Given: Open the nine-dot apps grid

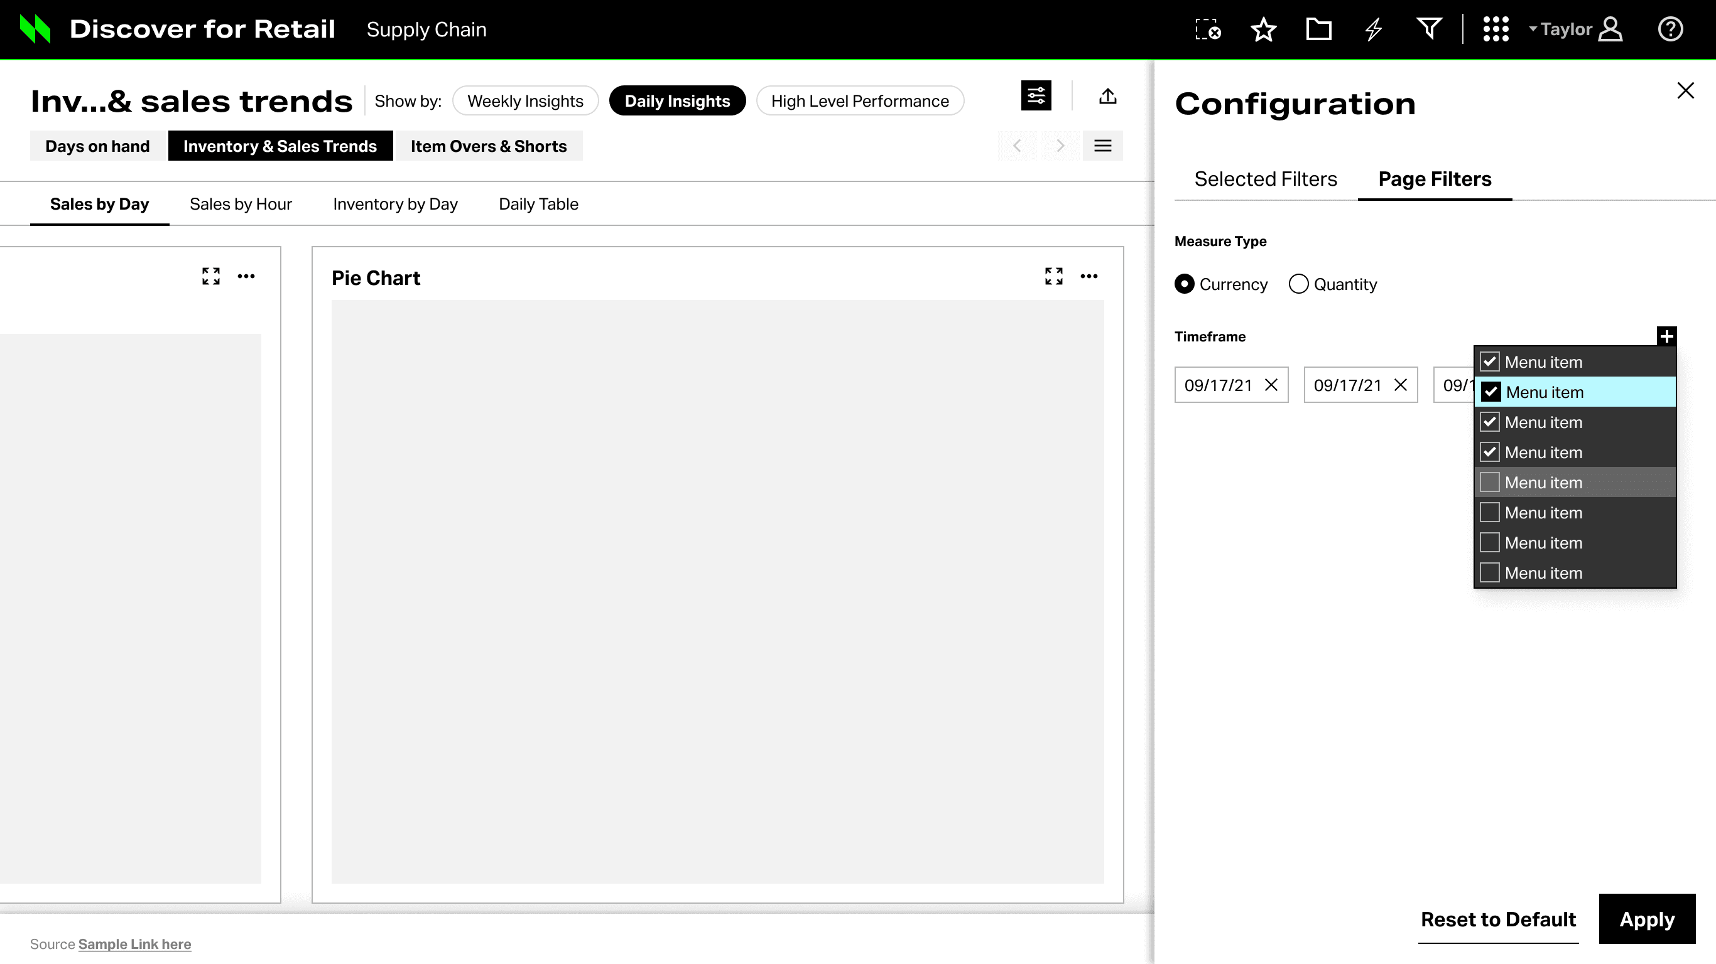Looking at the screenshot, I should (x=1496, y=29).
